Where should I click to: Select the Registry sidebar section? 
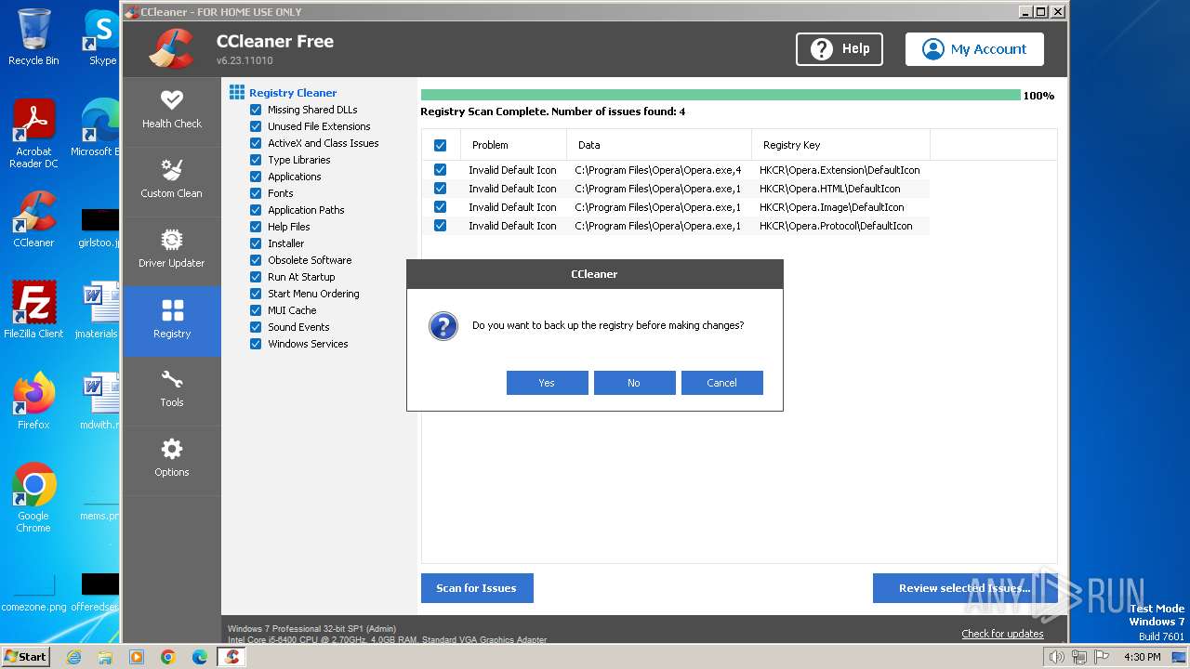pyautogui.click(x=172, y=321)
